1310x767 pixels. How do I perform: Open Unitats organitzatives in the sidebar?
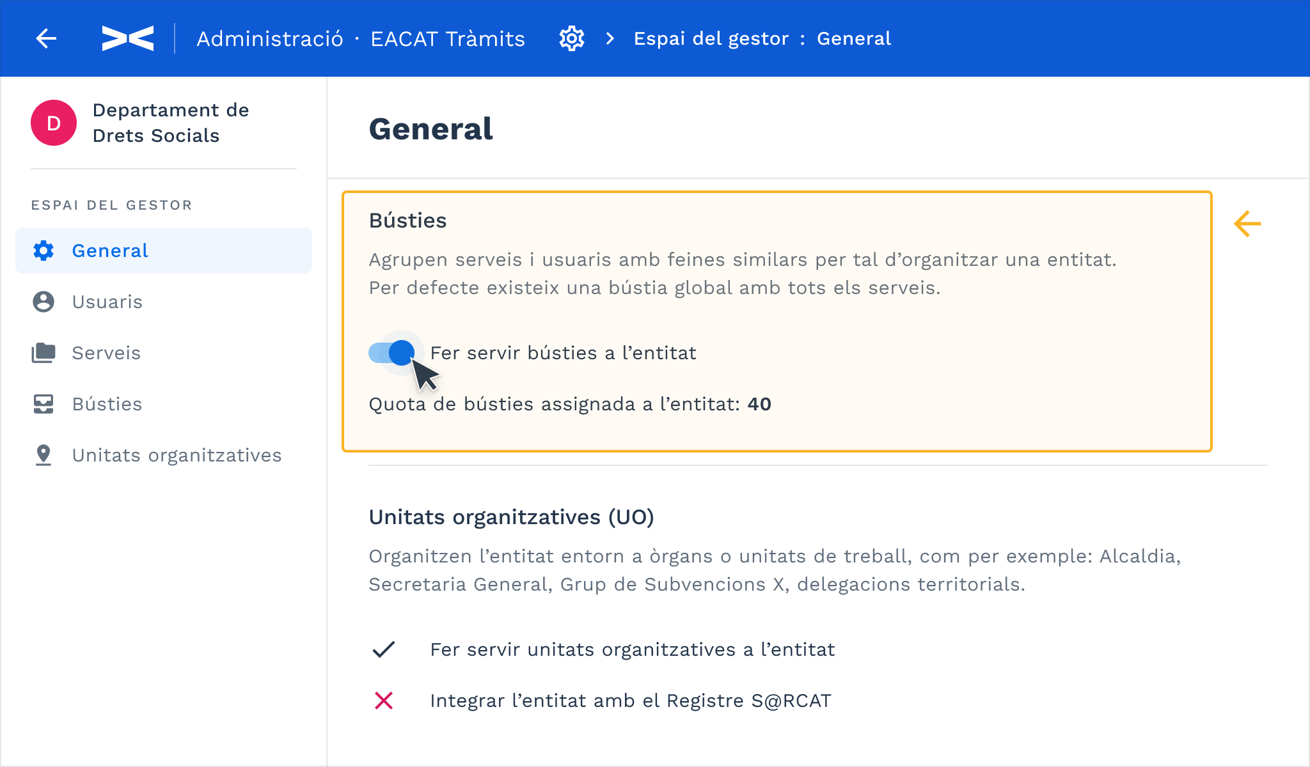(x=177, y=455)
